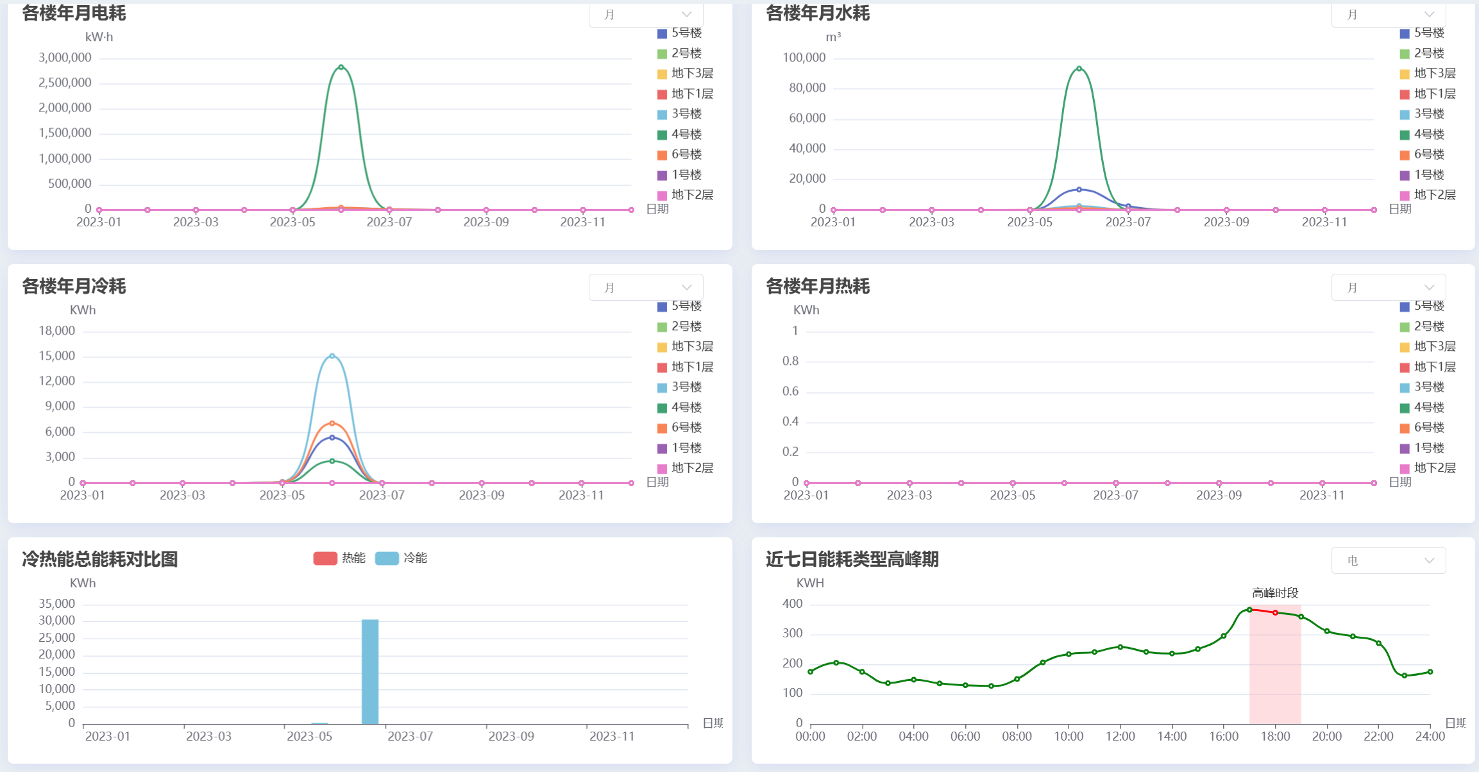The image size is (1479, 772).
Task: Open the 月 dropdown in 各楼年月热耗
Action: point(1389,287)
